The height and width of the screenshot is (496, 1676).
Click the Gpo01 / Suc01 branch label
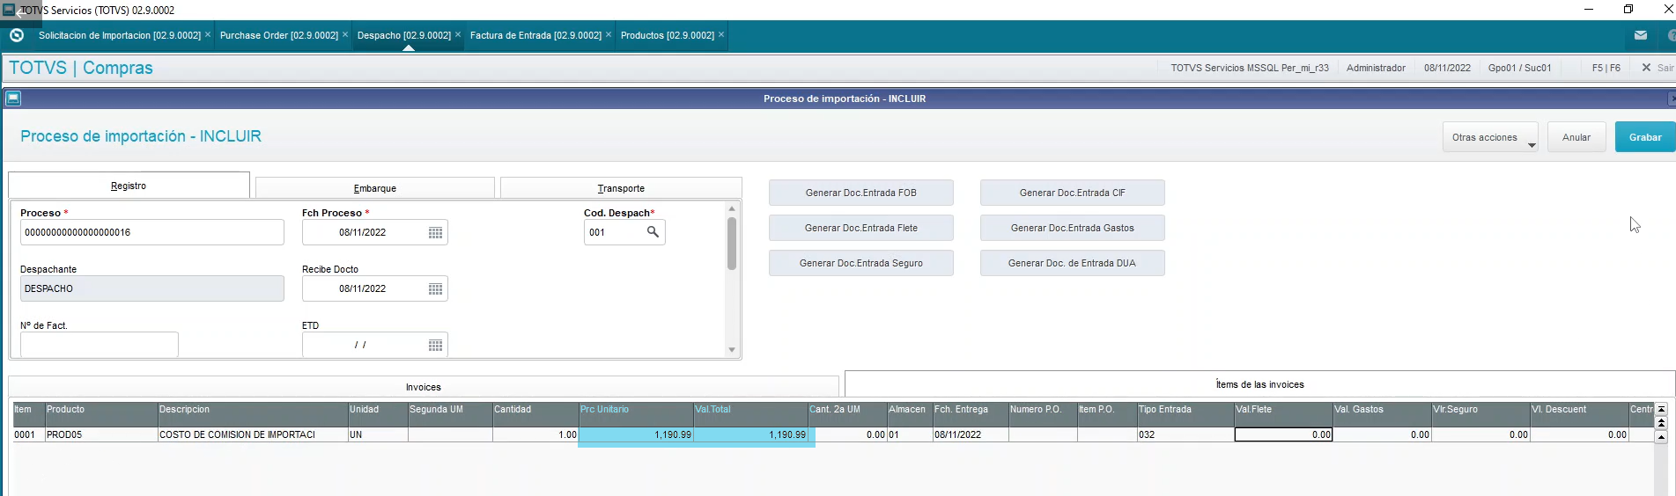[1520, 68]
